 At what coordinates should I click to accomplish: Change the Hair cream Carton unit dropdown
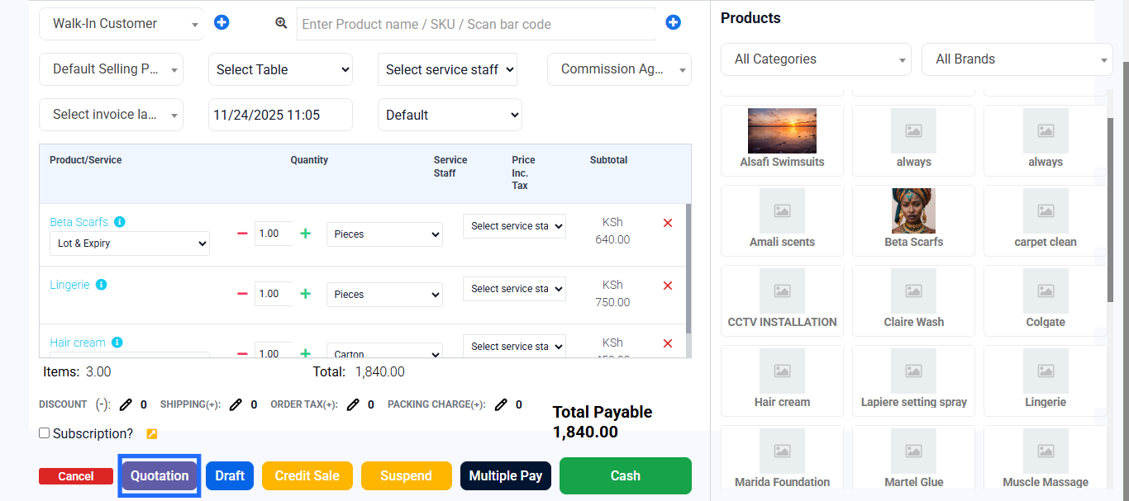pos(384,351)
